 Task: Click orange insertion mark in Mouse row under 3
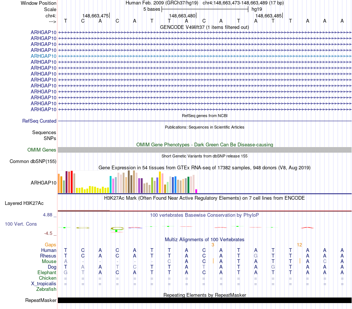tap(213, 261)
